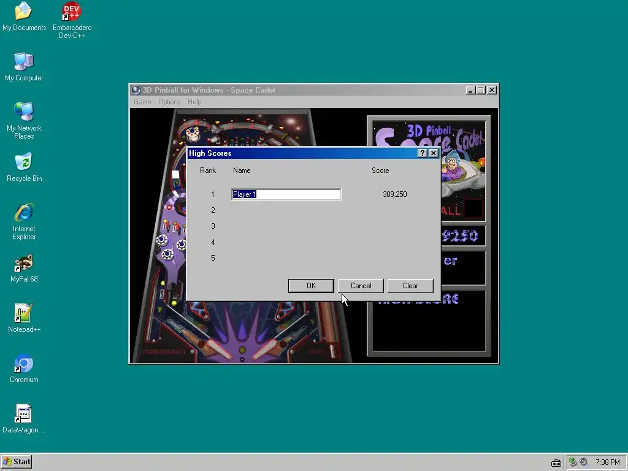Screen dimensions: 628x471
Task: Clear the high scores list
Action: pos(410,286)
